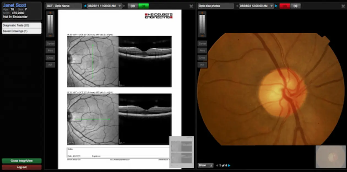Screen dimensions: 347x172
Task: Switch the OCT view to OD eye
Action: (132, 6)
